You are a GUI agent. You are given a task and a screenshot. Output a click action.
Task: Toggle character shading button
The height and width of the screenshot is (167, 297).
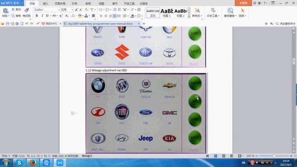click(93, 16)
